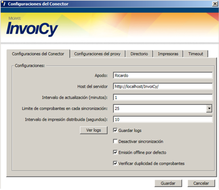
Task: Select the Directorio tab
Action: [139, 54]
